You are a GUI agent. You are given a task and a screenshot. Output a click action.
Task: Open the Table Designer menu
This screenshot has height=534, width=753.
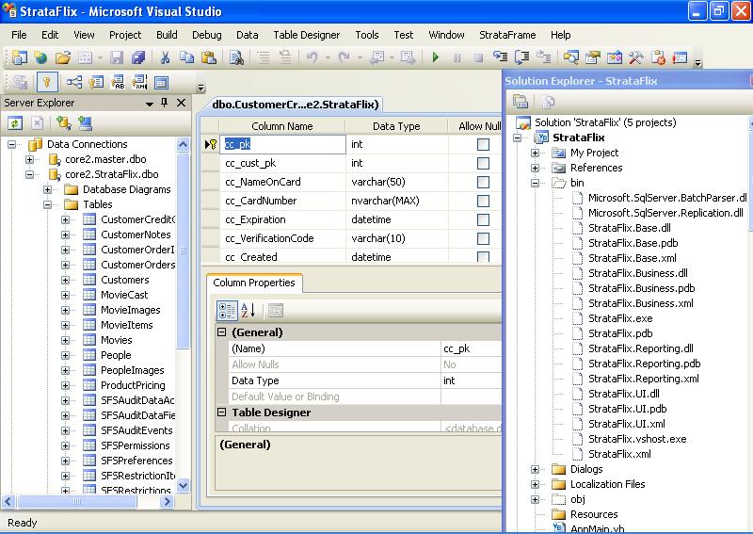tap(306, 35)
